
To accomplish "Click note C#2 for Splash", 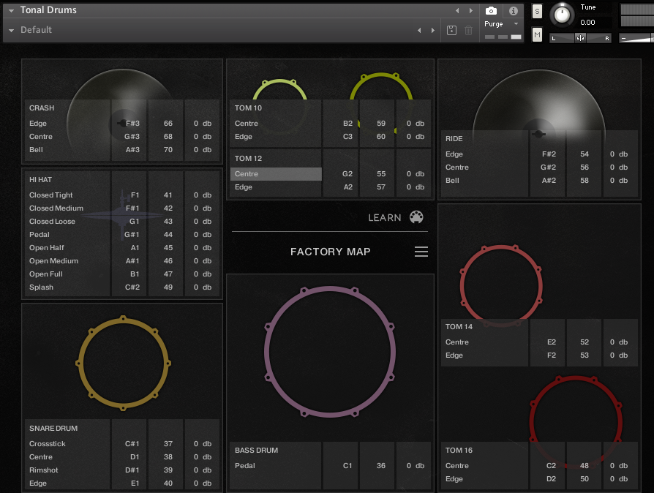I will [132, 287].
